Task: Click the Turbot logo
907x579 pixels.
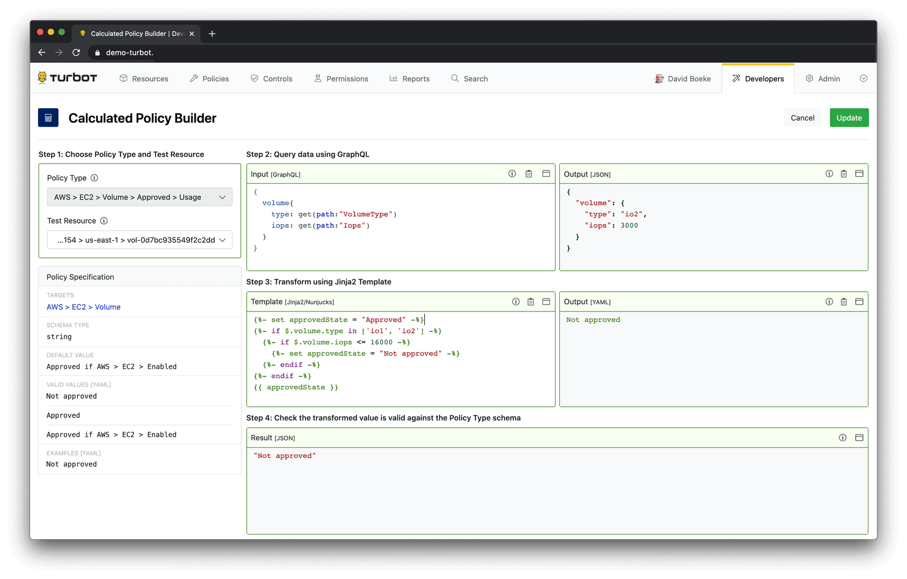Action: coord(68,78)
